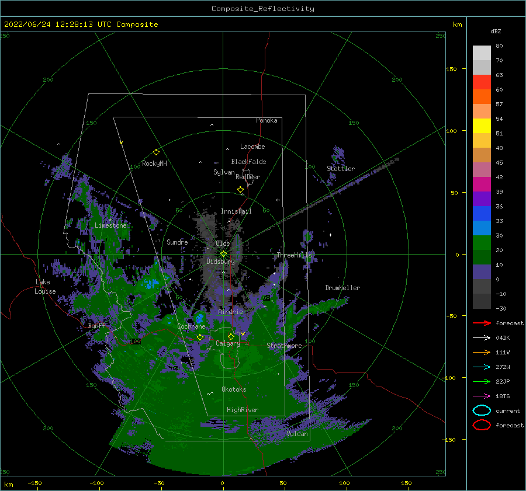Click the Strathmore label
The image size is (526, 491).
coord(284,346)
